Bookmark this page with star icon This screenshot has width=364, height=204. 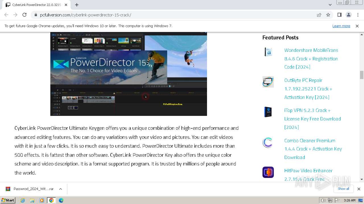(x=328, y=15)
